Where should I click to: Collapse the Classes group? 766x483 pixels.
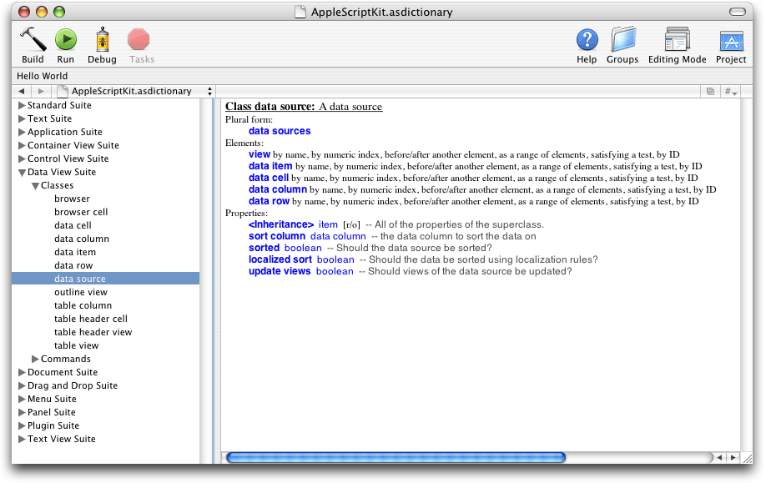tap(33, 185)
